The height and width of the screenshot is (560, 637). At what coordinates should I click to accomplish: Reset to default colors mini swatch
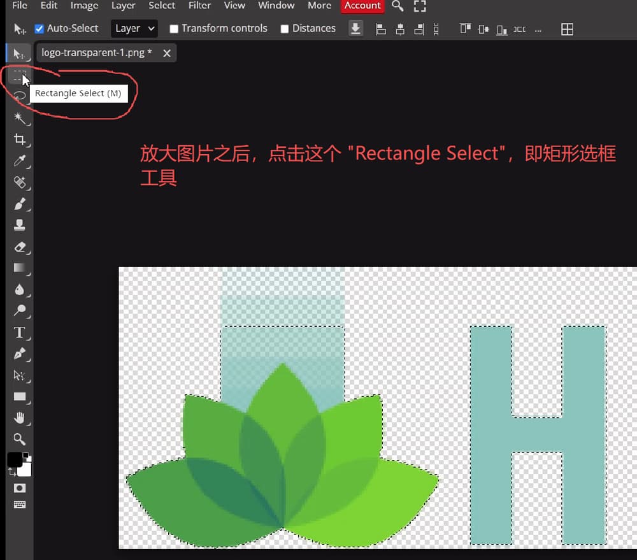(x=27, y=456)
